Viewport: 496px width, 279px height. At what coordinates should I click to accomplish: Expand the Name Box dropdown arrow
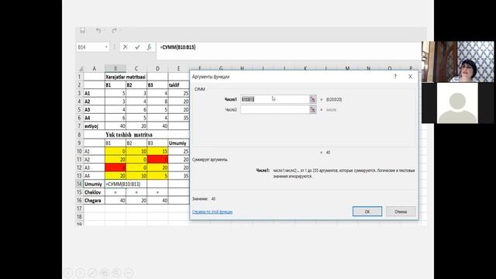point(106,47)
